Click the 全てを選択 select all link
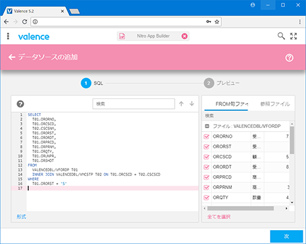The height and width of the screenshot is (244, 306). pyautogui.click(x=219, y=217)
